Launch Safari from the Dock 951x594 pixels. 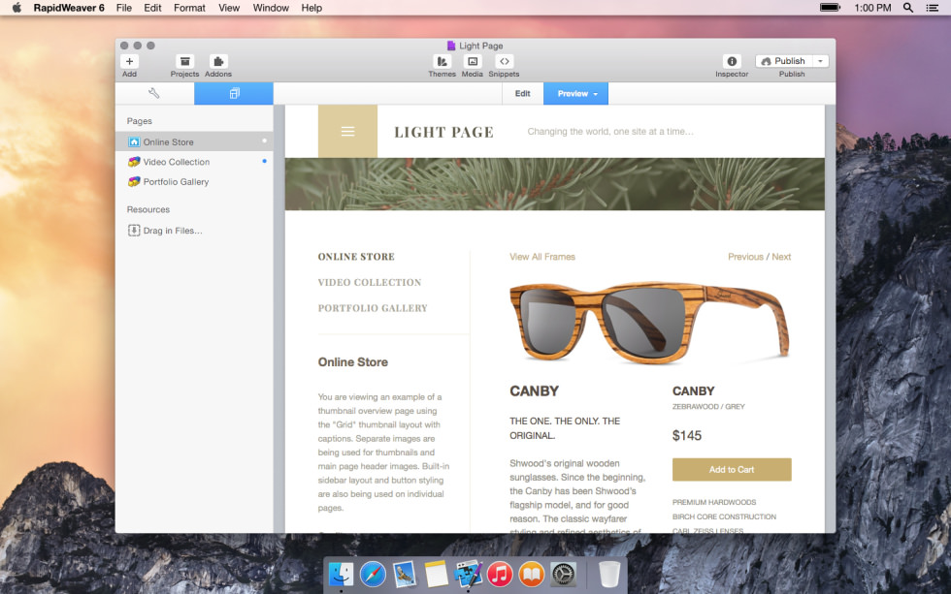(x=373, y=574)
